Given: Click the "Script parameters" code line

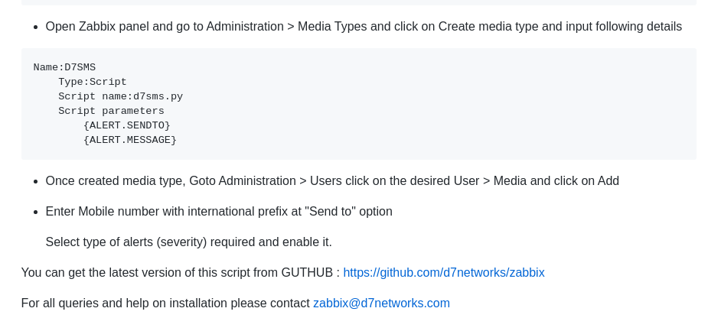Looking at the screenshot, I should tap(111, 111).
